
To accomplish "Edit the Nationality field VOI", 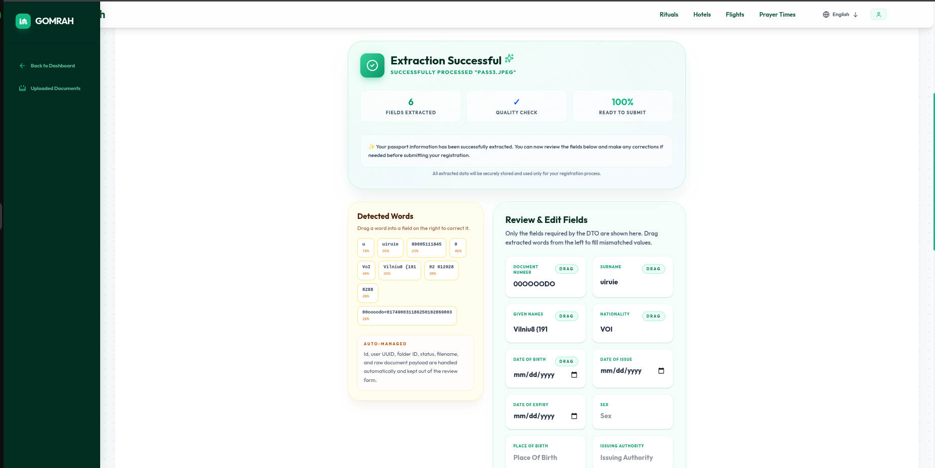I will coord(633,329).
